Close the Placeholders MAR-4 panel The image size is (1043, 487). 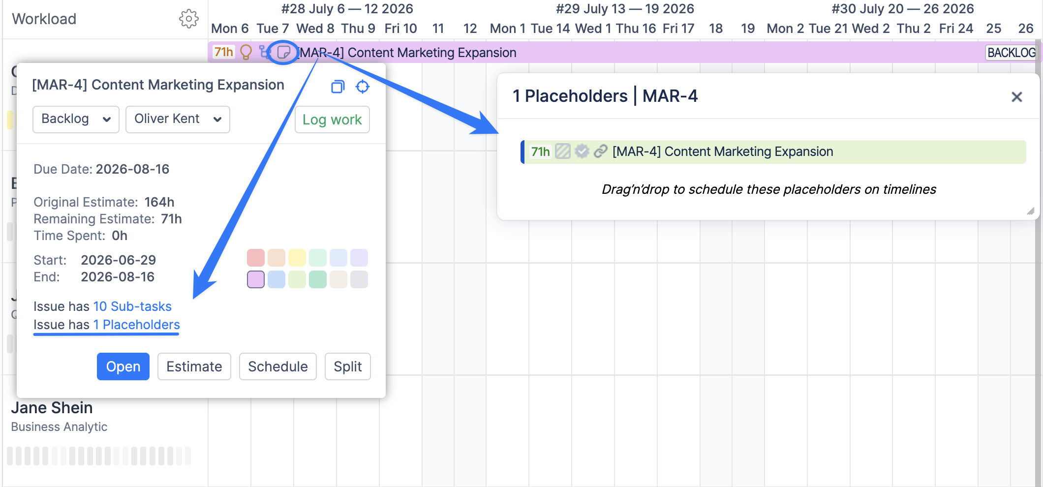(x=1016, y=97)
